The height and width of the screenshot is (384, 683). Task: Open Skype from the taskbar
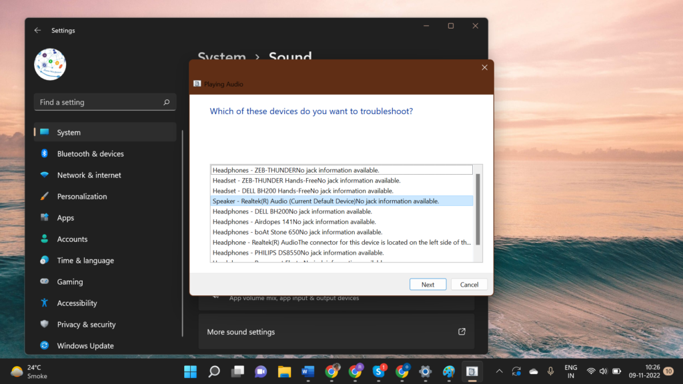click(379, 371)
